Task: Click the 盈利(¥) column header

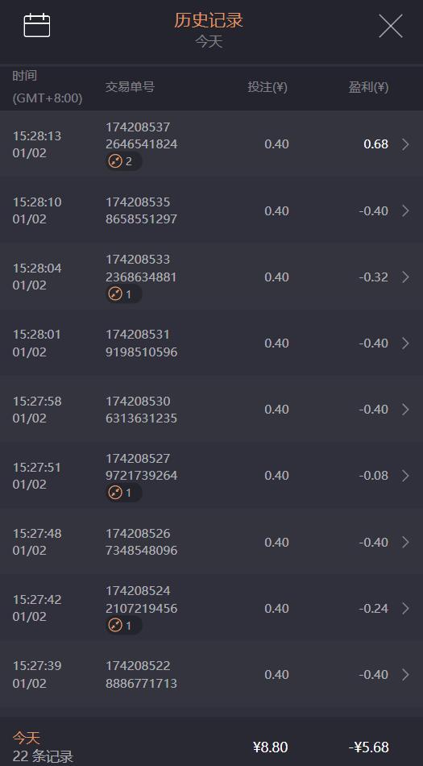Action: click(x=368, y=87)
